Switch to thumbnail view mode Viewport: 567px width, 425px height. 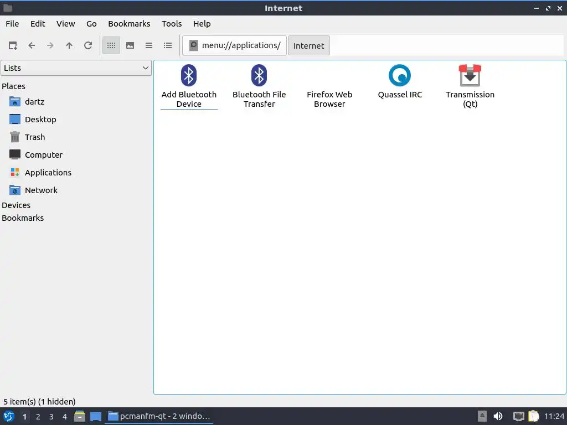[130, 45]
